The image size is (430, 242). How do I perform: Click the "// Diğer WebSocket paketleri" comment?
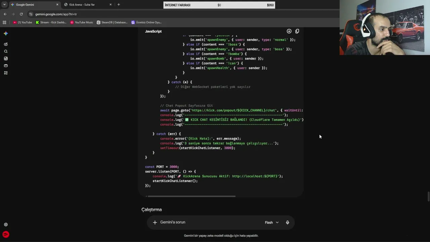213,87
